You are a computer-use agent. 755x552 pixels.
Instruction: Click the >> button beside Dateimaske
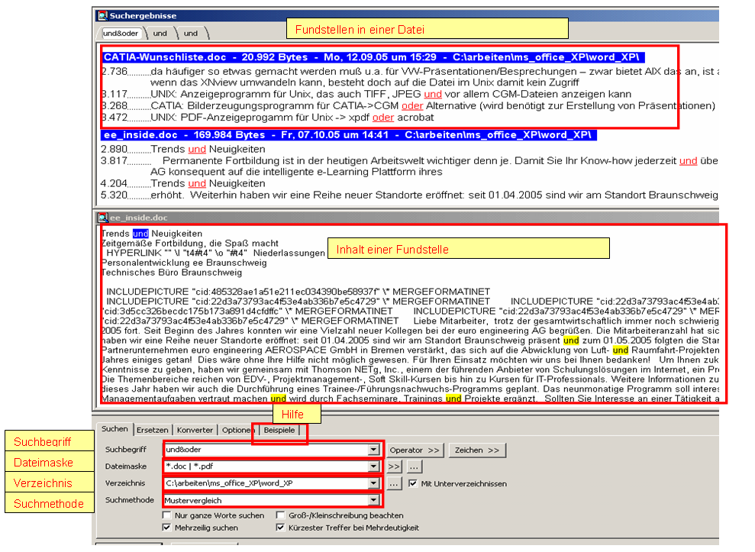pos(394,466)
